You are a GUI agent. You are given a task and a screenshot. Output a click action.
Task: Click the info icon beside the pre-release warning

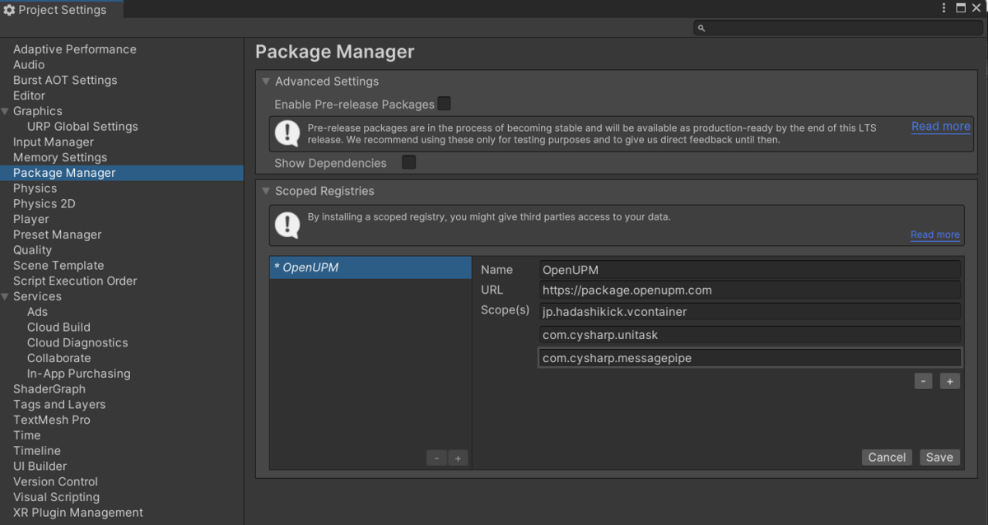tap(287, 132)
